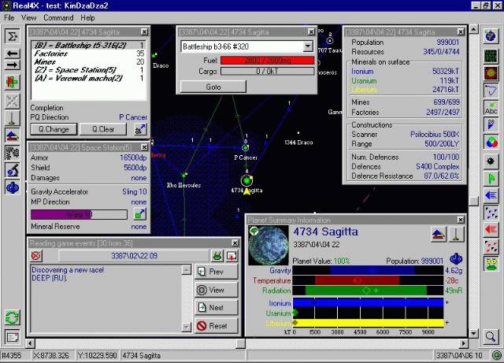The height and width of the screenshot is (363, 504).
Task: Toggle the red scanner circle icon
Action: (491, 73)
